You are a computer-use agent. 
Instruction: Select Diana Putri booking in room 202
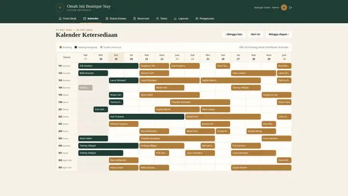[223, 117]
